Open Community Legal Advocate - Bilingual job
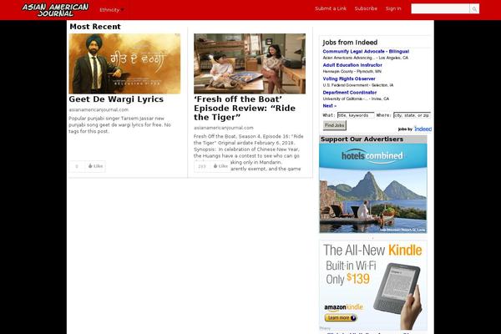This screenshot has width=501, height=334. (366, 52)
